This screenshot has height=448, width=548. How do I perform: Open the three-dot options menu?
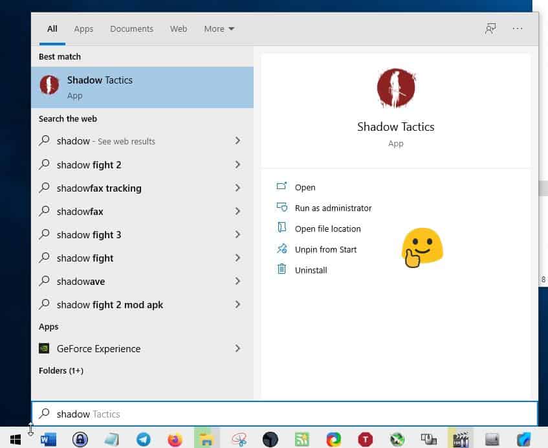tap(517, 28)
